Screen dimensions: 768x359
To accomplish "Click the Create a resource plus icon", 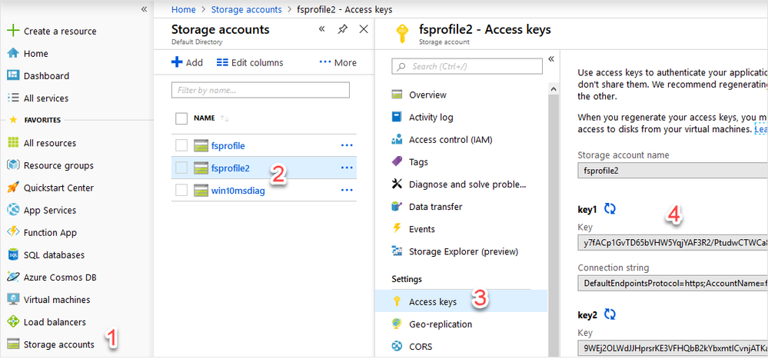I will [12, 32].
